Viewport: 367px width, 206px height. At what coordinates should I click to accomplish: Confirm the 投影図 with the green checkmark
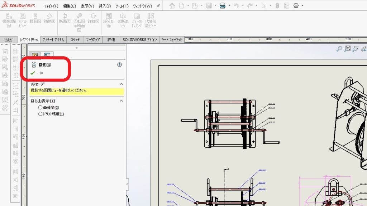click(x=33, y=73)
